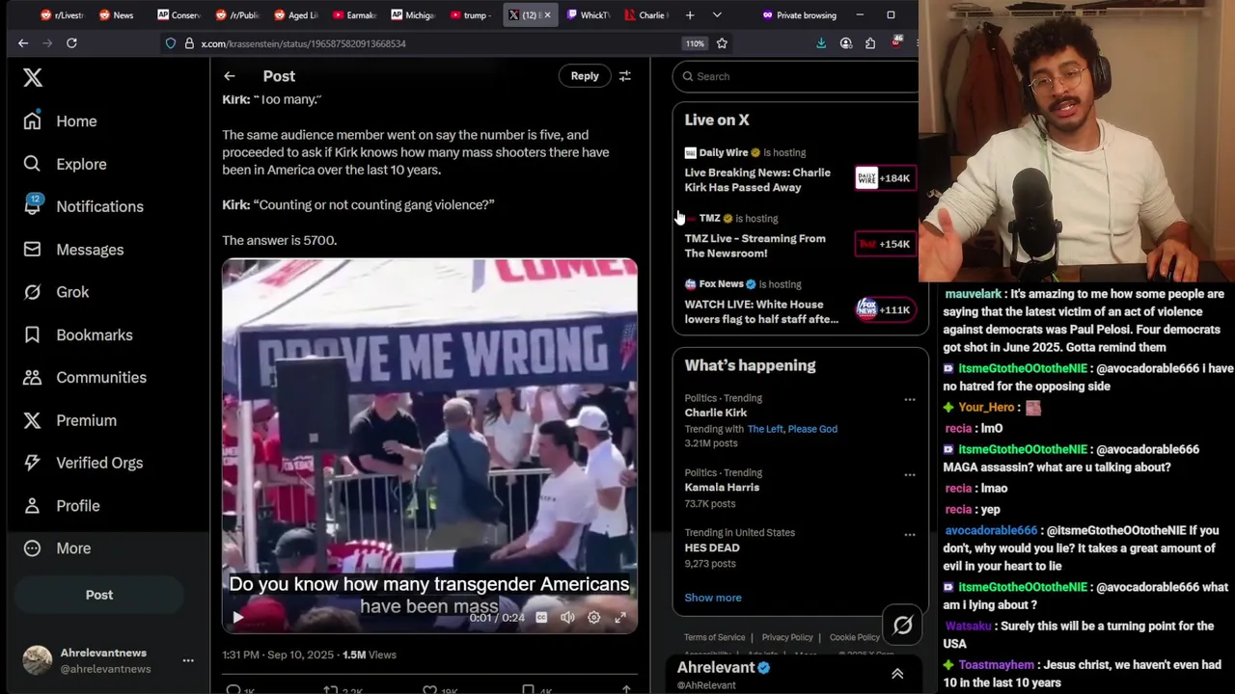Open Terms of Service footer link

[715, 637]
